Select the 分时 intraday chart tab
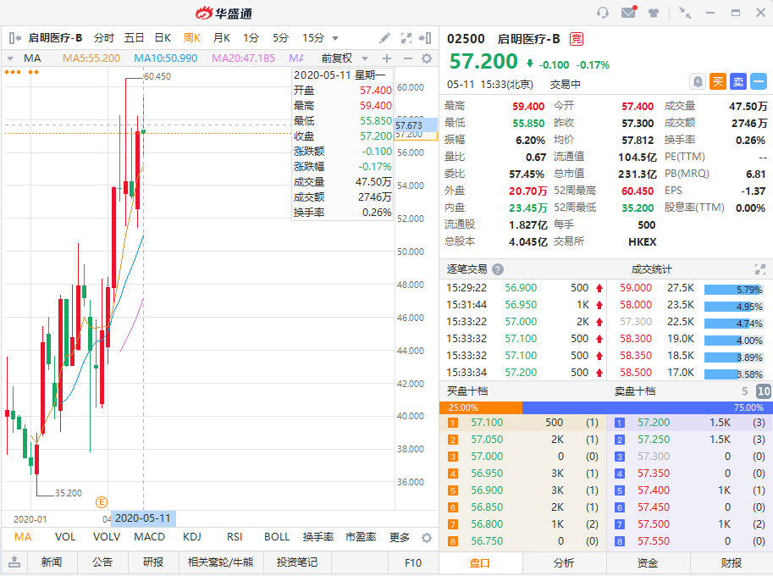The image size is (773, 576). 104,38
